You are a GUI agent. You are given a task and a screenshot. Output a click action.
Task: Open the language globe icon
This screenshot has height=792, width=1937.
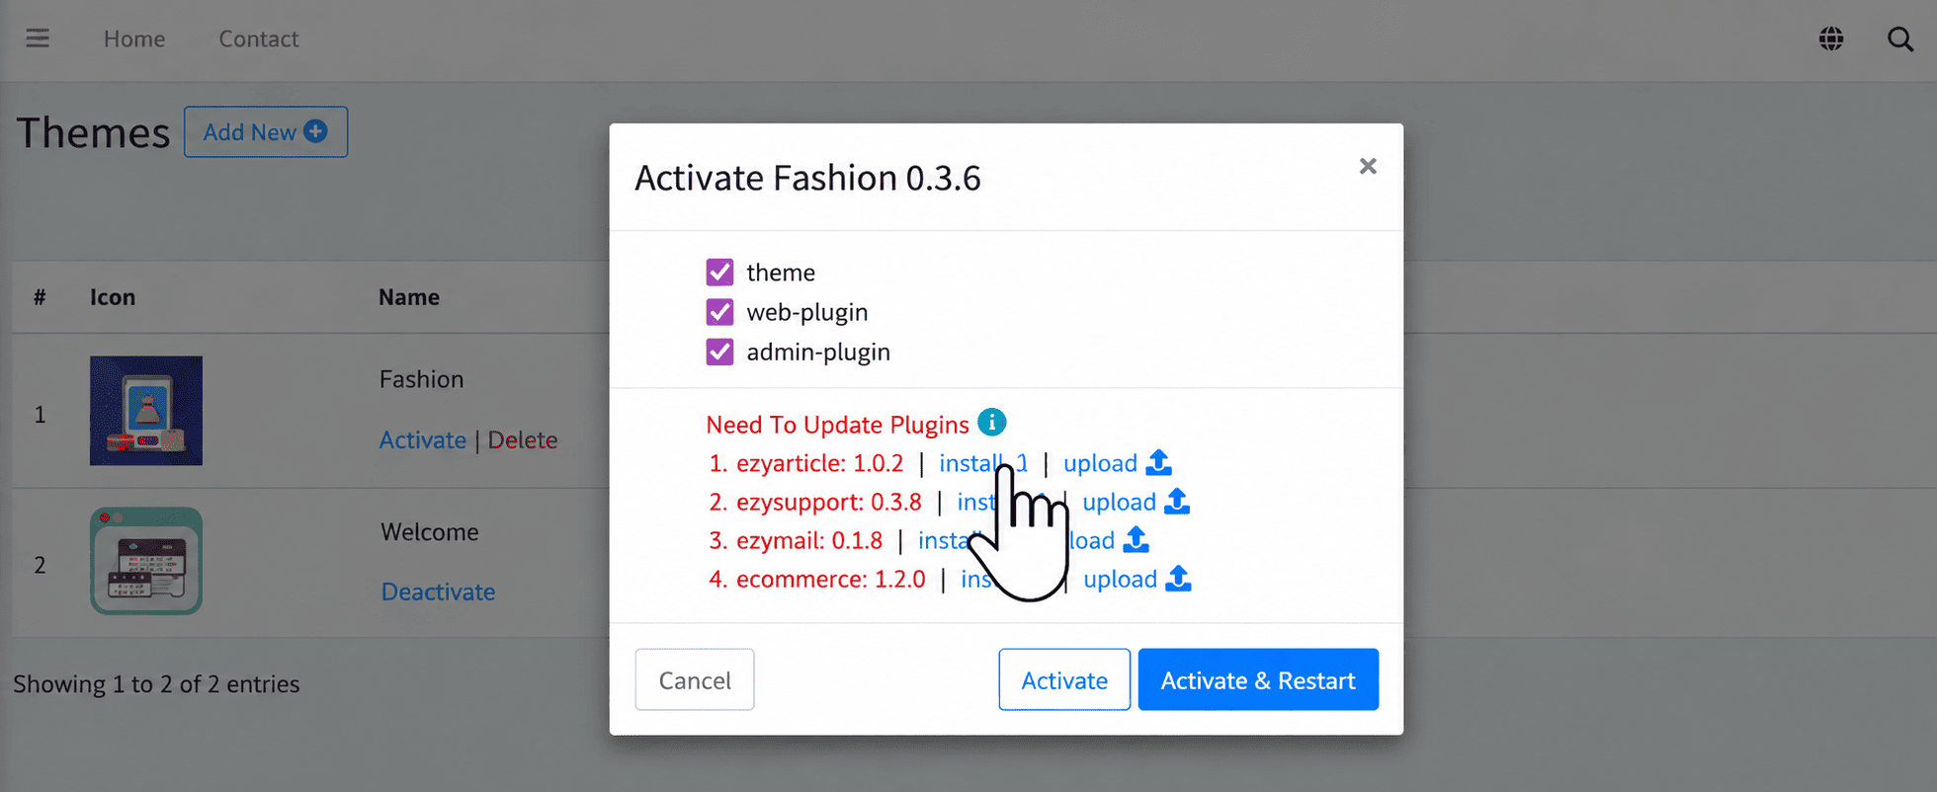1831,39
